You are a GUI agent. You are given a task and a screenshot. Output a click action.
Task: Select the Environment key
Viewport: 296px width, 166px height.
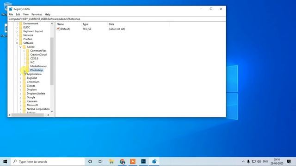click(31, 24)
